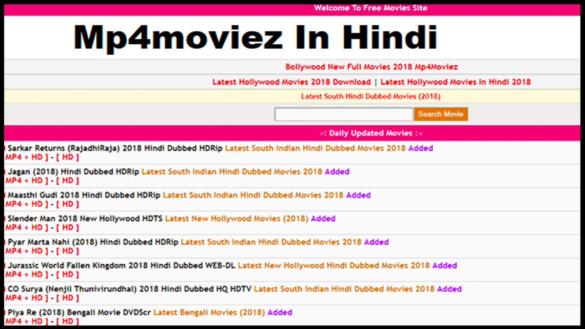585x329 pixels.
Task: Click [ HD ] tag under Jurassic World
Action: 67,274
